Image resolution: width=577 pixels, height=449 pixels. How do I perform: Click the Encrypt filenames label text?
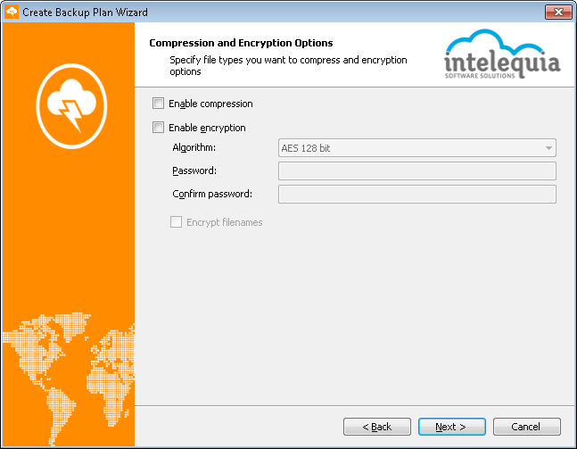pyautogui.click(x=225, y=222)
